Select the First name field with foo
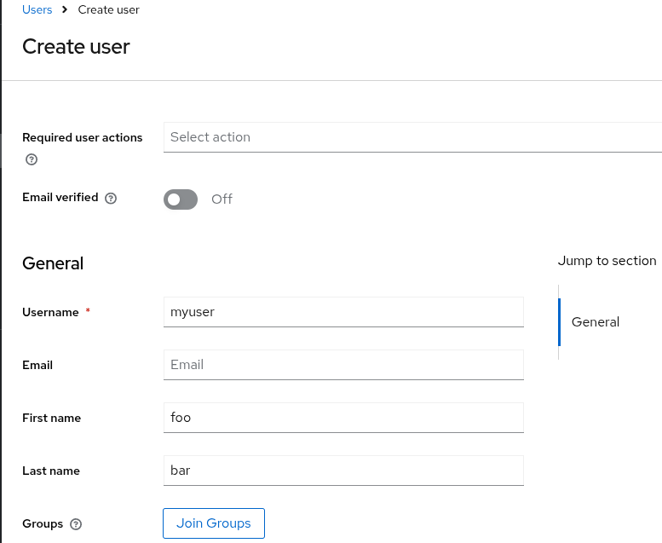 [343, 418]
